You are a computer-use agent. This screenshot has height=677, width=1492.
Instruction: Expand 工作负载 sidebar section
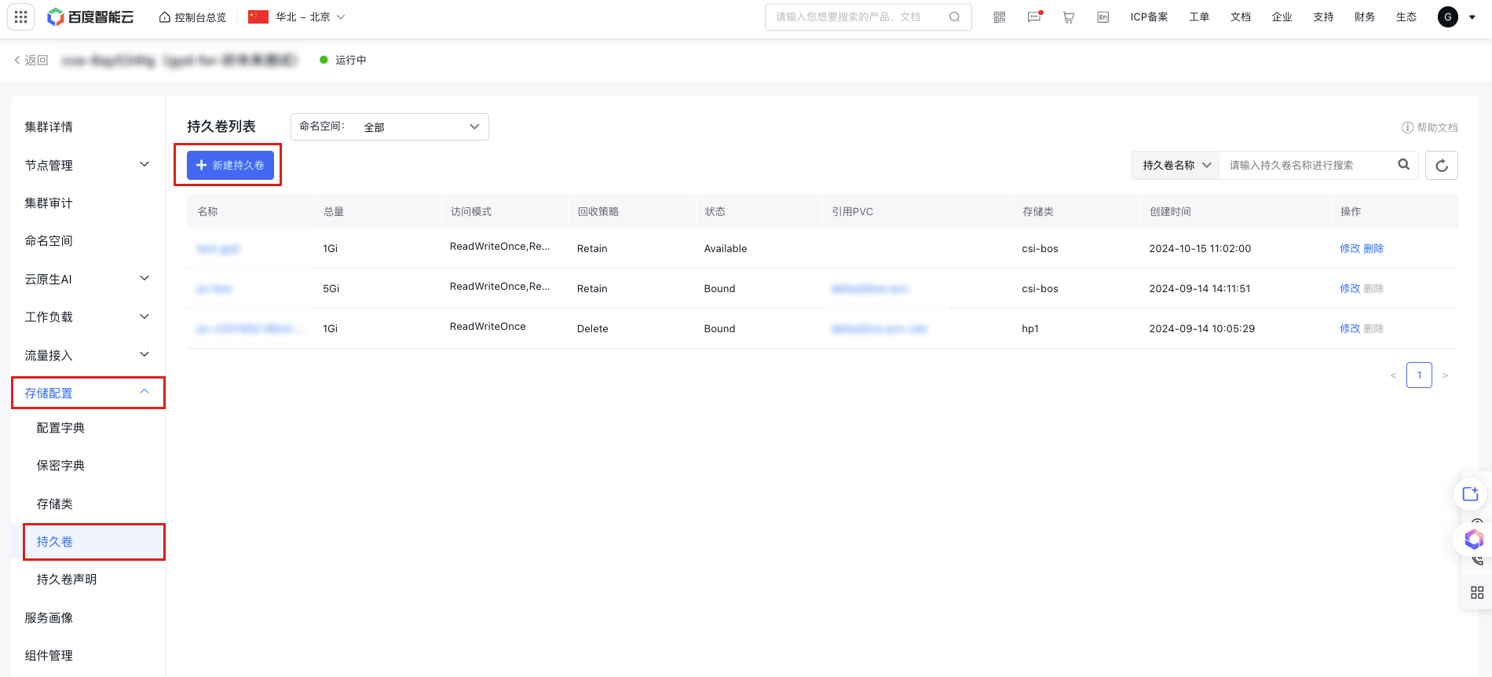(88, 317)
